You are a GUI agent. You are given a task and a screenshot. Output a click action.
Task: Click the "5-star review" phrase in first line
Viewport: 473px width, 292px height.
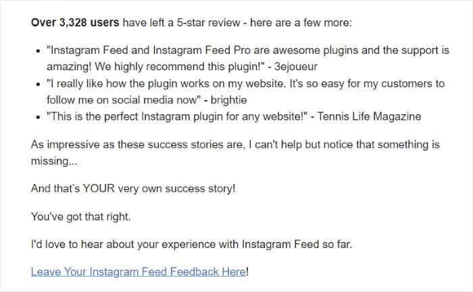point(203,22)
